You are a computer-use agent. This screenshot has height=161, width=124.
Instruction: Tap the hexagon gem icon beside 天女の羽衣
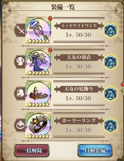110,62
